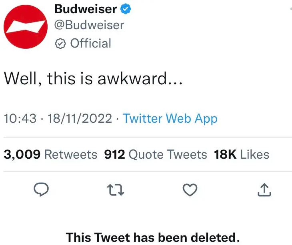Like the tweet with the heart icon

(x=190, y=190)
